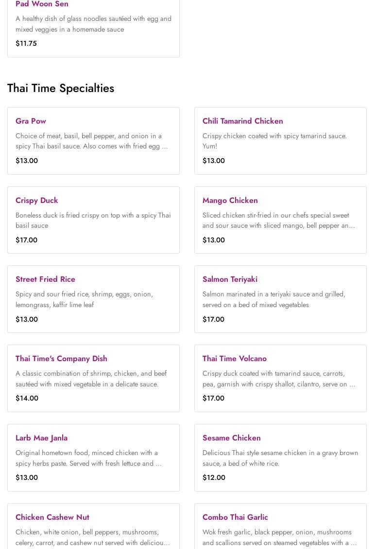Open the Mango Chicken dish
The image size is (374, 549).
point(230,200)
